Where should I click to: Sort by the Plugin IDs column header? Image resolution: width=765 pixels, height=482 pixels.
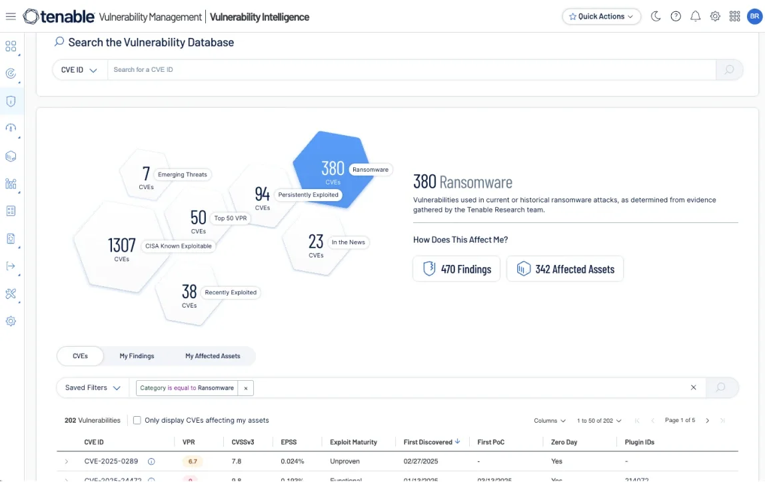(x=640, y=442)
